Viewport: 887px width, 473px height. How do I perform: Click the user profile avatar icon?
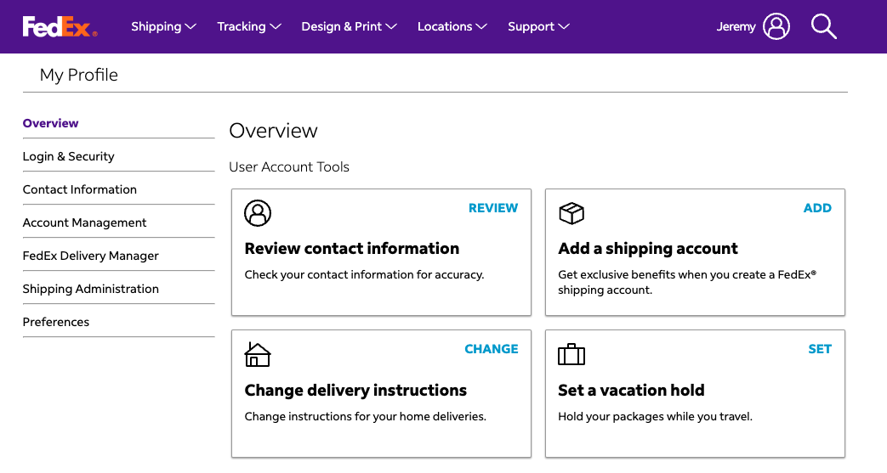pos(776,26)
